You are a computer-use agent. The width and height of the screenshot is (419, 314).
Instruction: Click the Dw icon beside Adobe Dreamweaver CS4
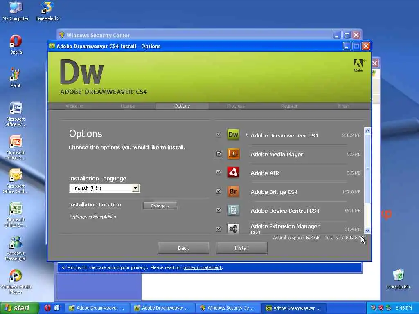pyautogui.click(x=233, y=135)
